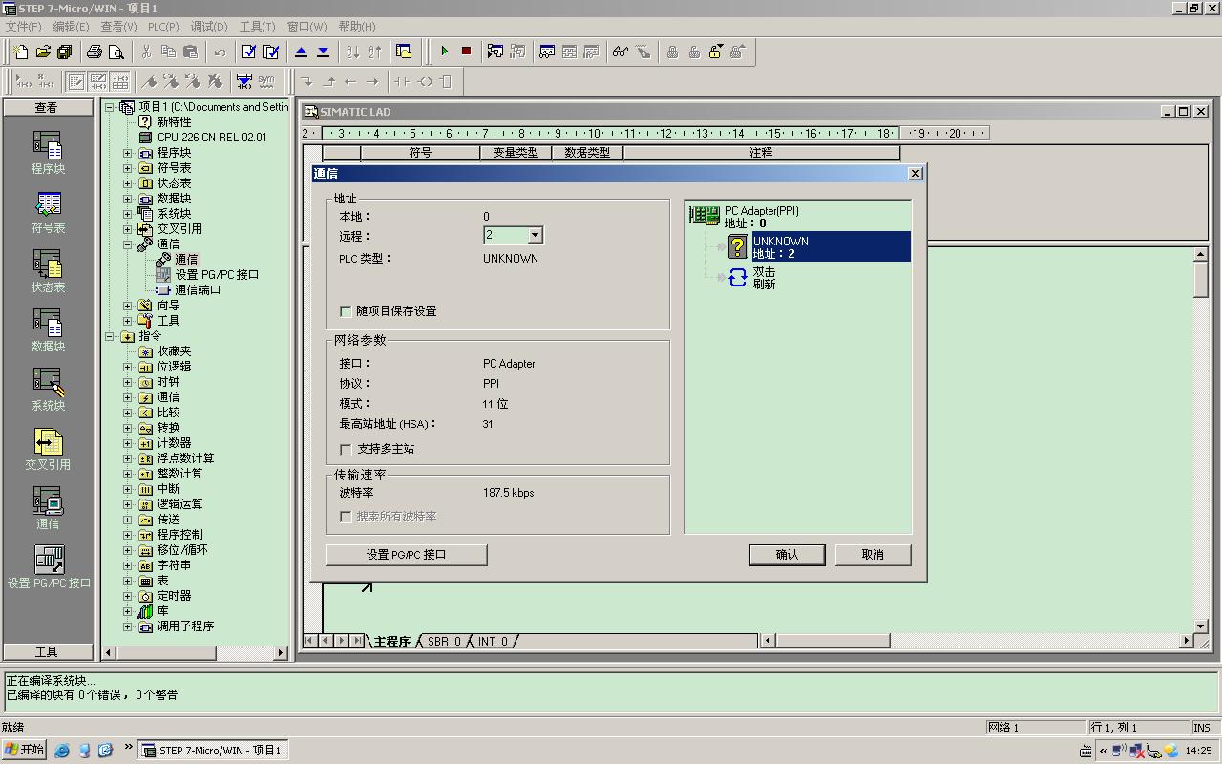Viewport: 1222px width, 764px height.
Task: Click the Open project toolbar icon
Action: click(x=42, y=52)
